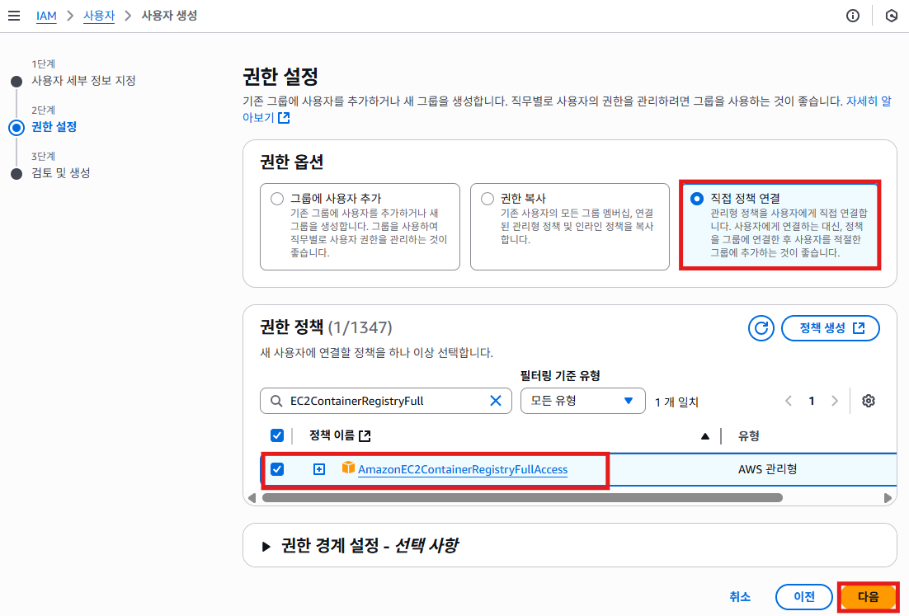This screenshot has width=909, height=616.
Task: Click page number 1
Action: click(x=812, y=401)
